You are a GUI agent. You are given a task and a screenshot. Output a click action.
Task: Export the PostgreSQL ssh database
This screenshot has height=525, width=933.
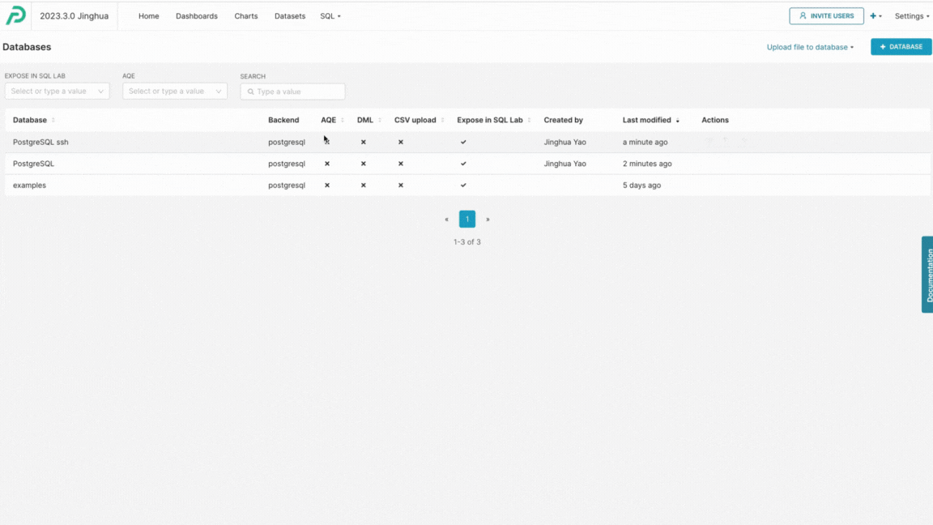pos(726,140)
